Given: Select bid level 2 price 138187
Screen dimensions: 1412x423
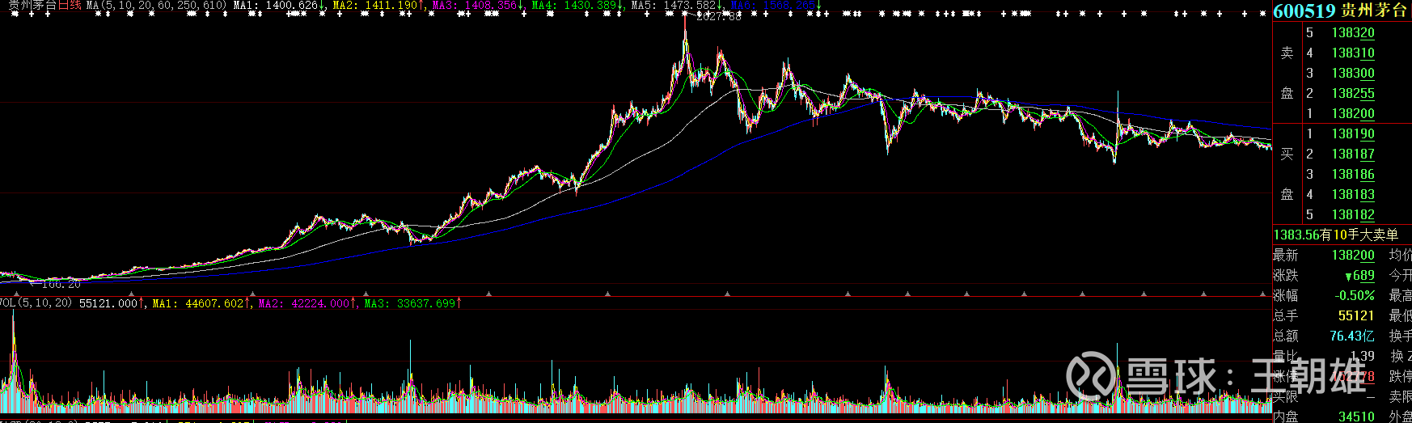Looking at the screenshot, I should (1353, 154).
